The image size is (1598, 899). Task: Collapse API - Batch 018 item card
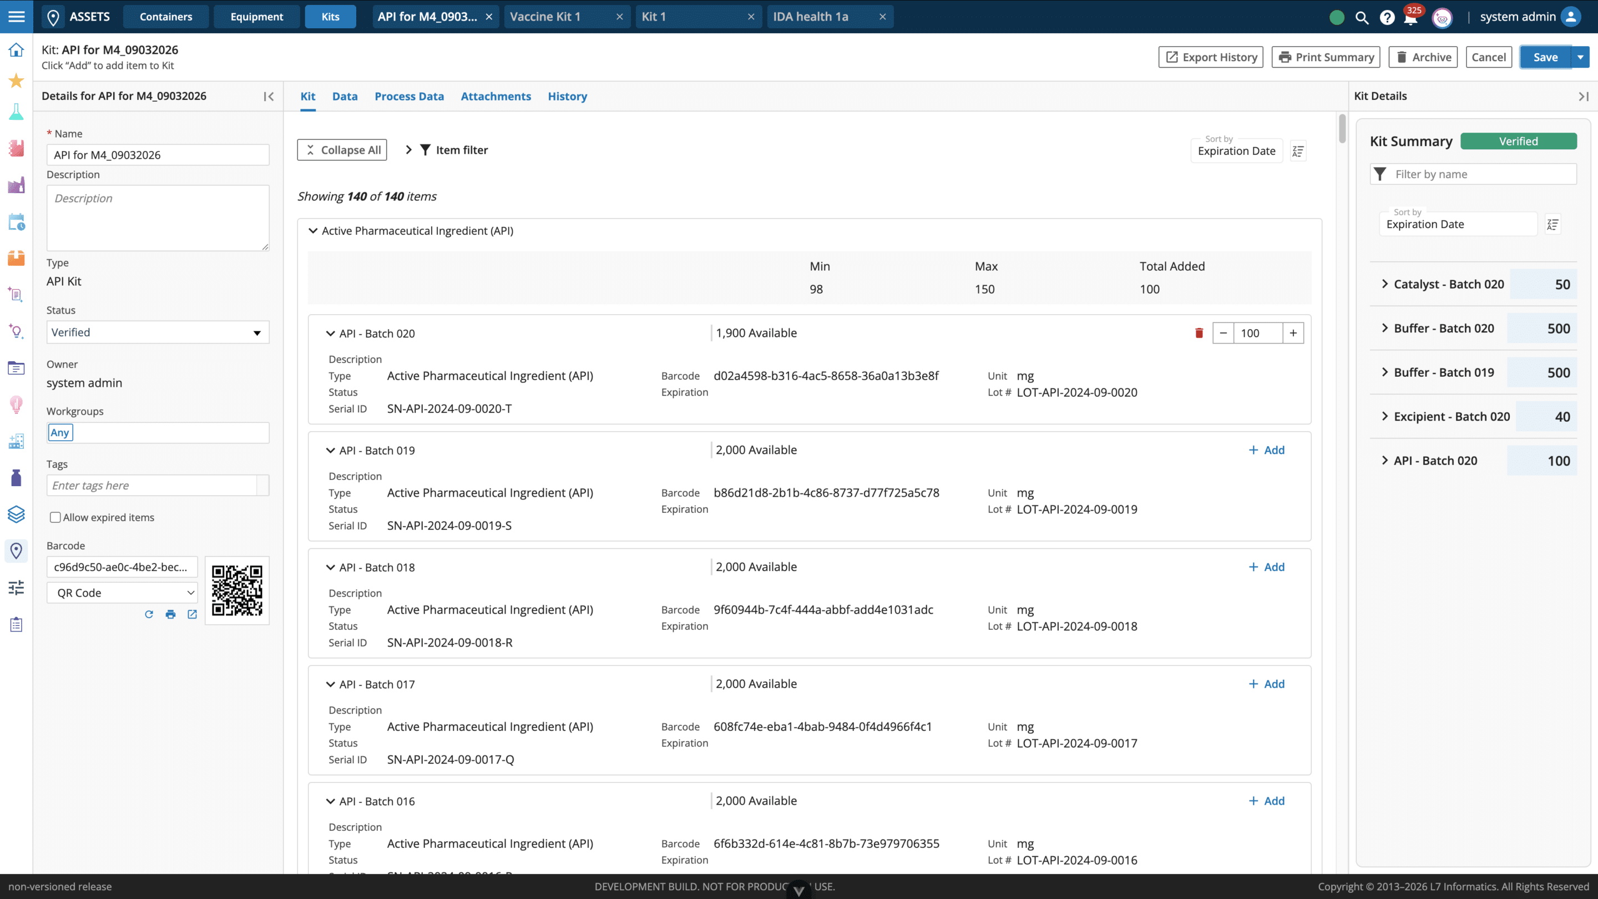click(x=331, y=567)
